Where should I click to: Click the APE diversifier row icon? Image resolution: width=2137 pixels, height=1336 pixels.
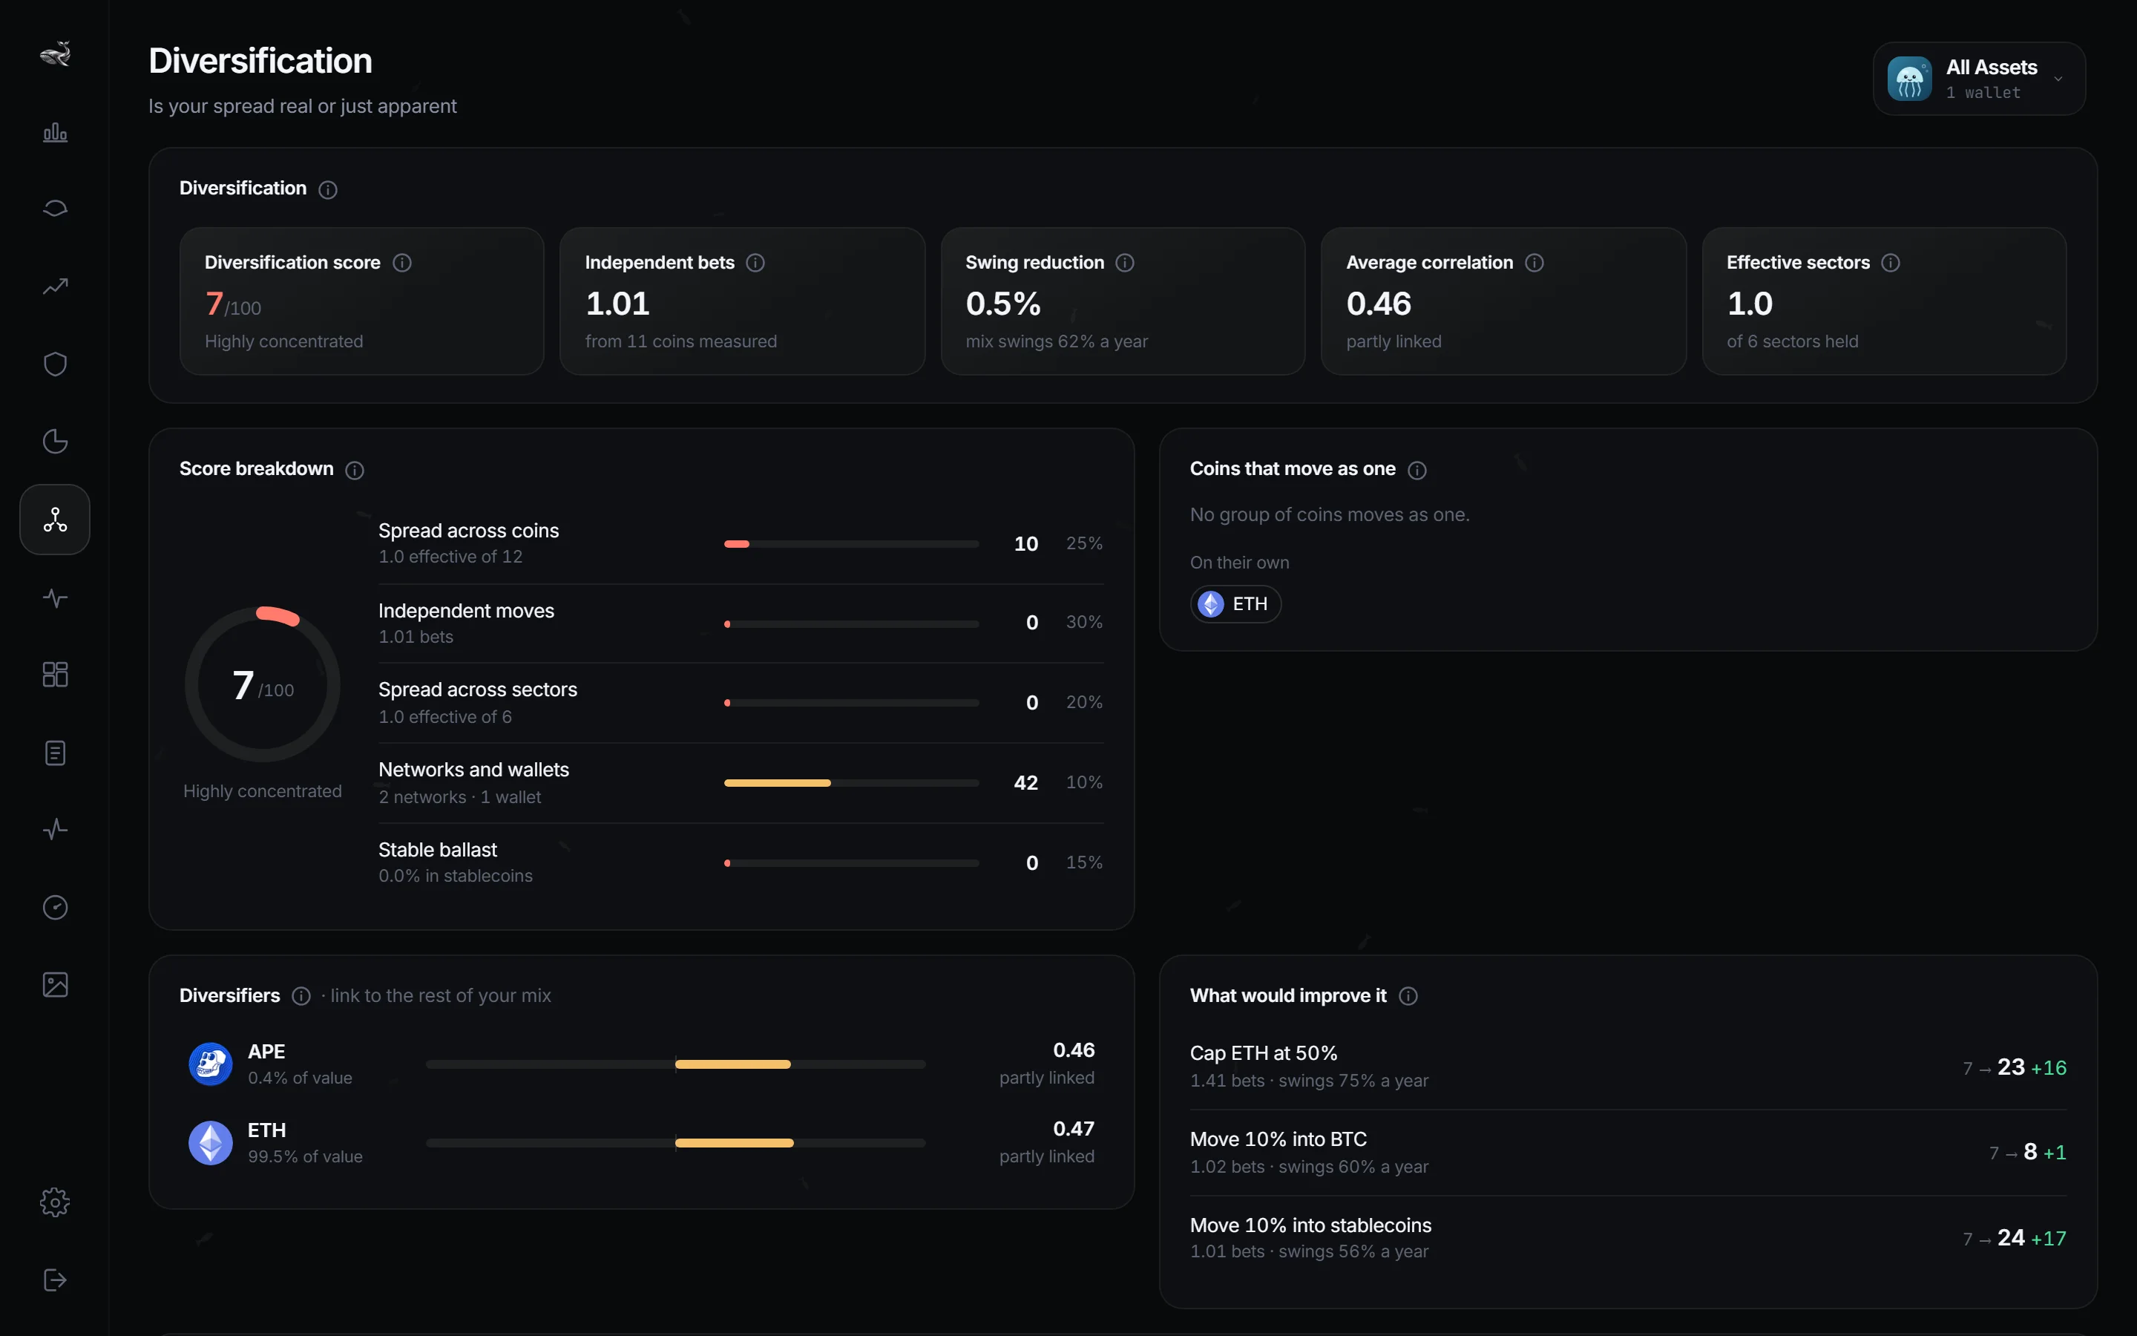210,1064
